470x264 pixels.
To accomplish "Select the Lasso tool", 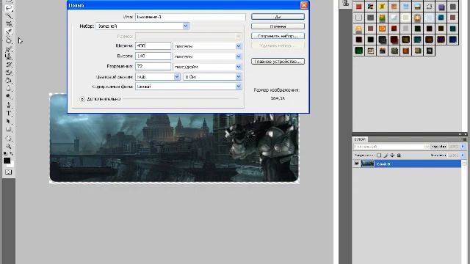I will [x=8, y=8].
